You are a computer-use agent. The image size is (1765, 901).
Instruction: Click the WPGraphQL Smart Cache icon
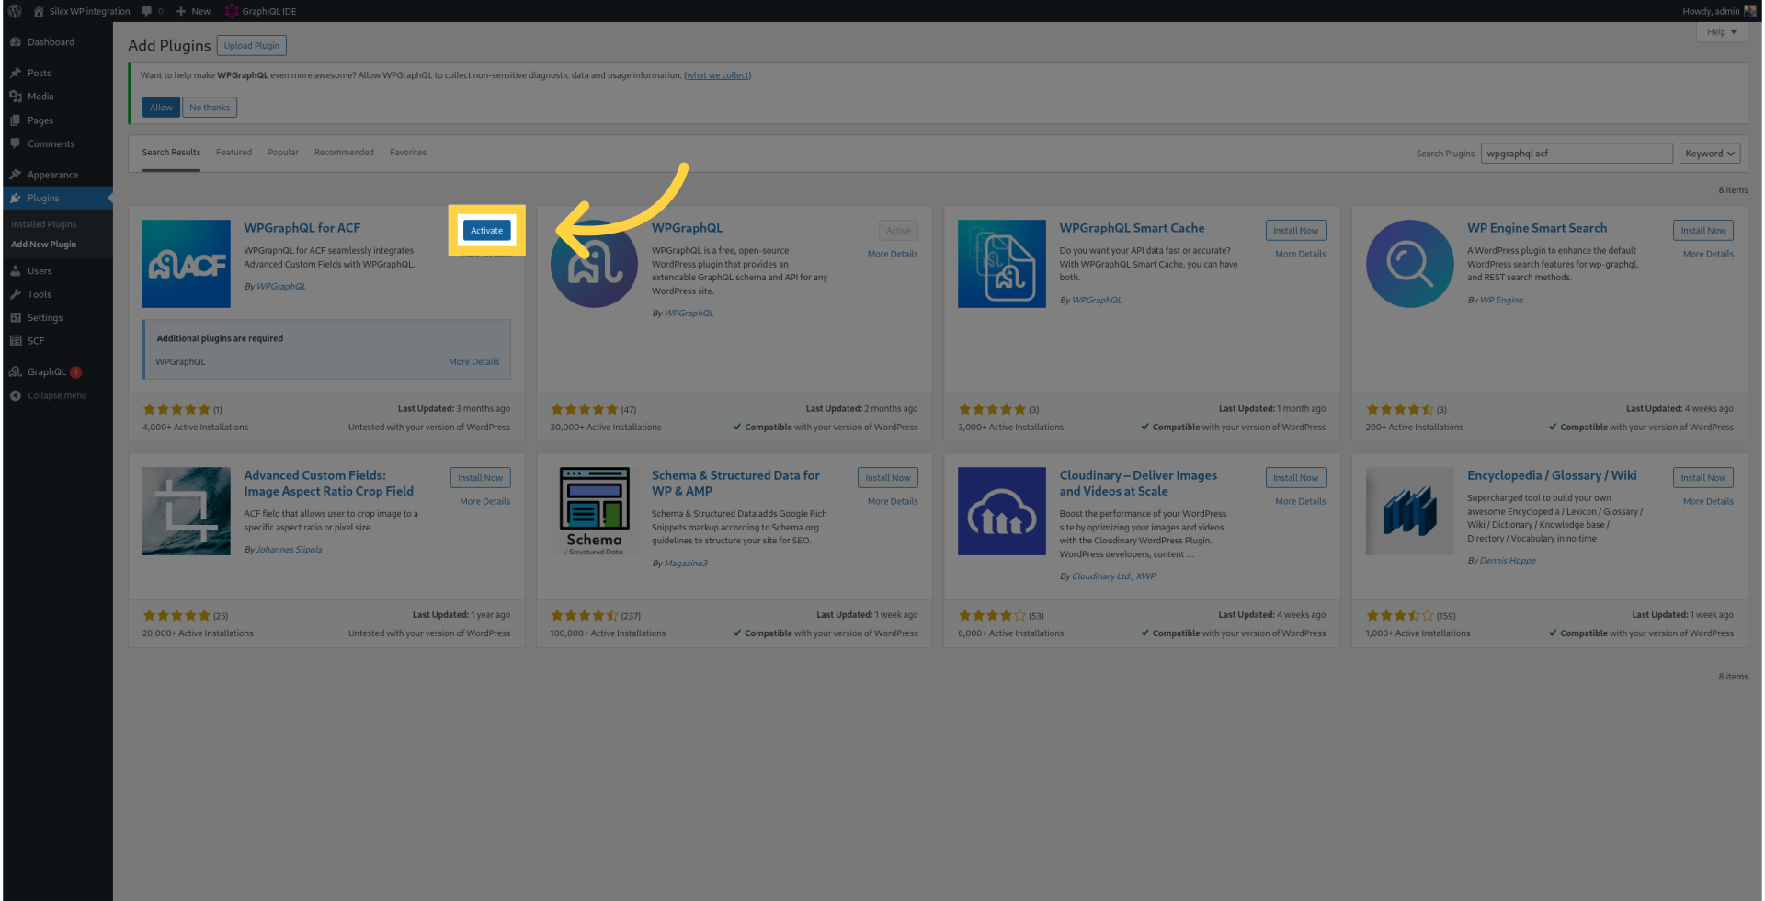tap(1002, 264)
